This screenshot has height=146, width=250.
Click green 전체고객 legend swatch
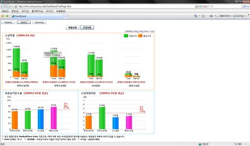(126, 36)
